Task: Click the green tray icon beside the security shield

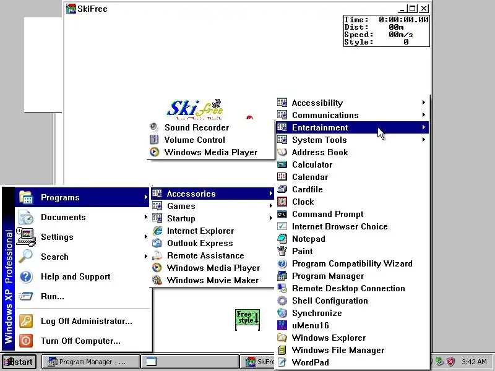Action: point(439,362)
